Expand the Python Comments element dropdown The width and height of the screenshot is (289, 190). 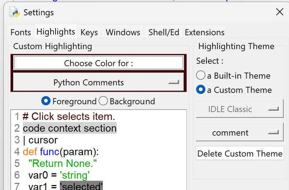pyautogui.click(x=98, y=83)
